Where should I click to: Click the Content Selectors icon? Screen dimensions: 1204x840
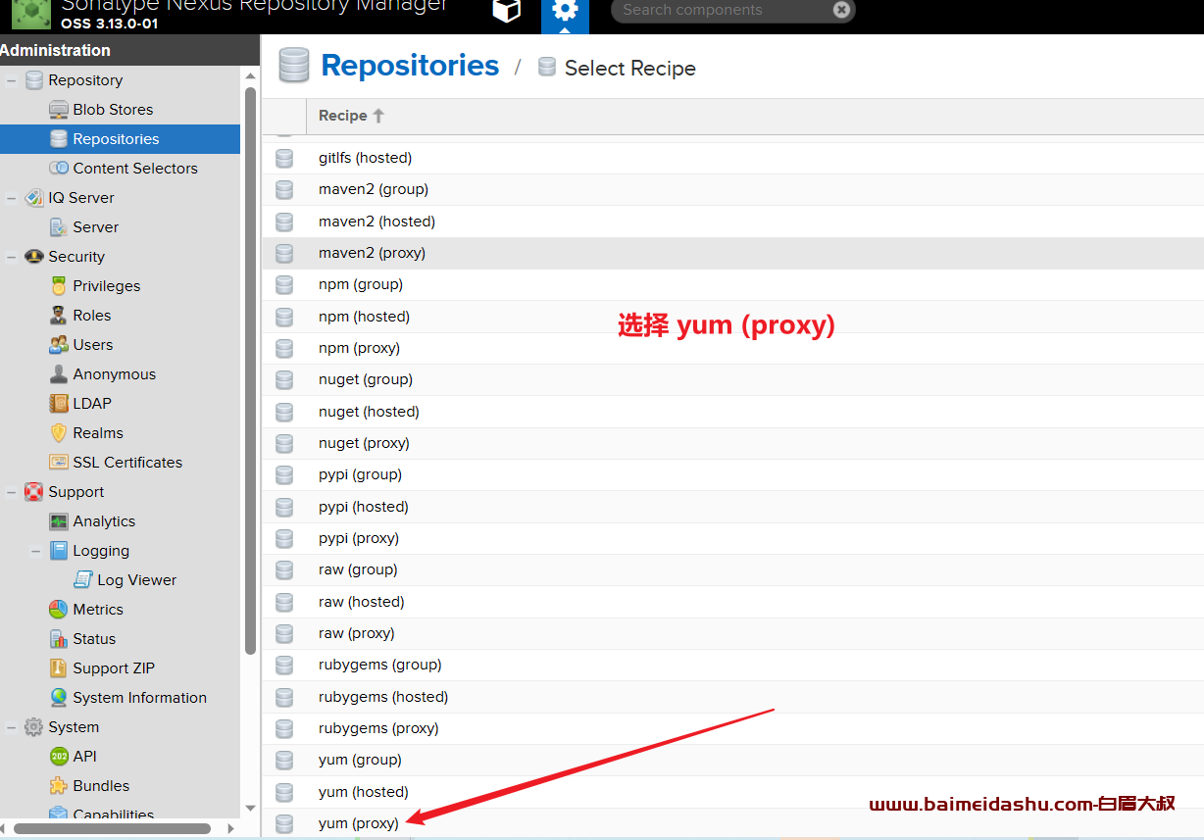click(x=59, y=169)
